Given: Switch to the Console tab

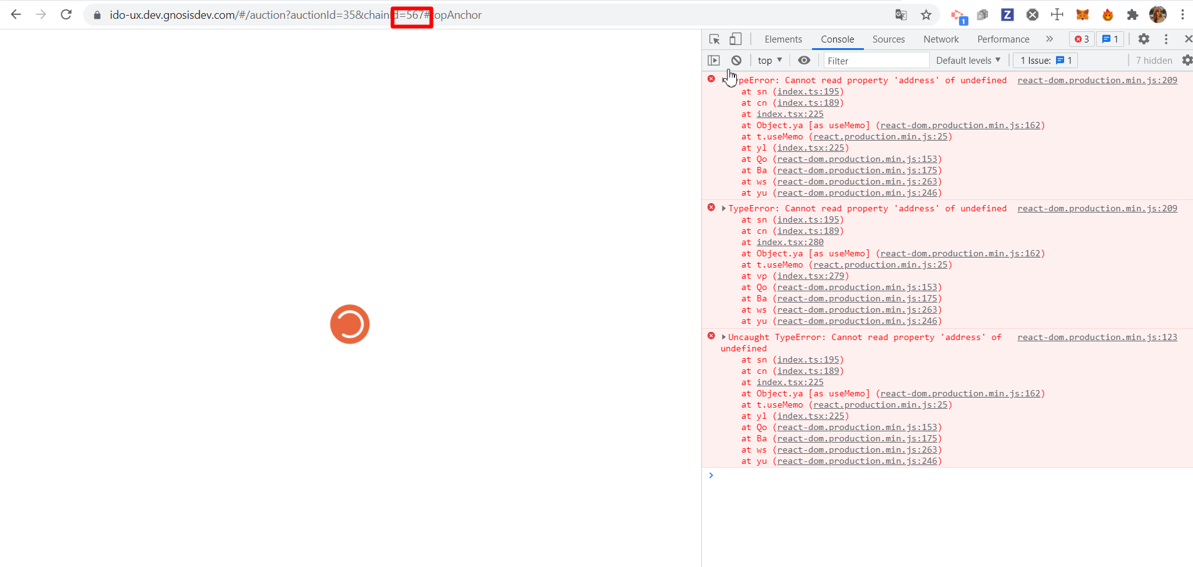Looking at the screenshot, I should point(838,39).
